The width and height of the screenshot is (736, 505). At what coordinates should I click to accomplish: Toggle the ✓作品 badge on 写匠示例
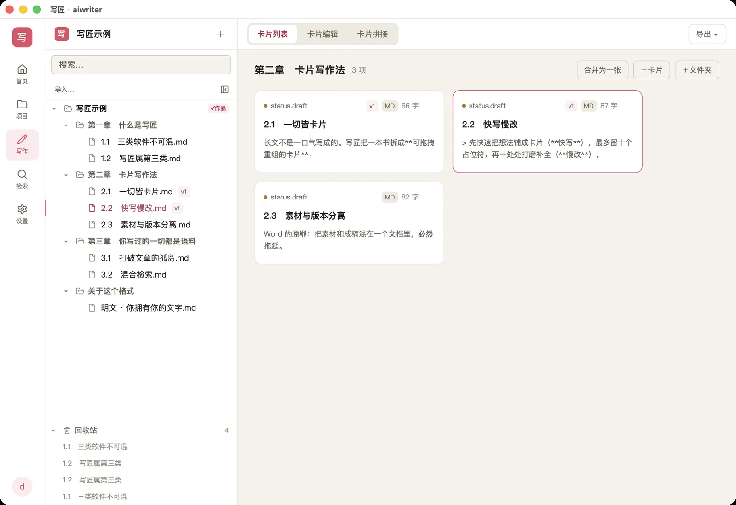tap(218, 108)
